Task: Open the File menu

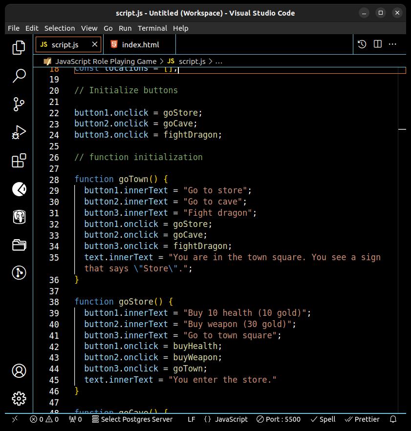Action: [x=14, y=28]
